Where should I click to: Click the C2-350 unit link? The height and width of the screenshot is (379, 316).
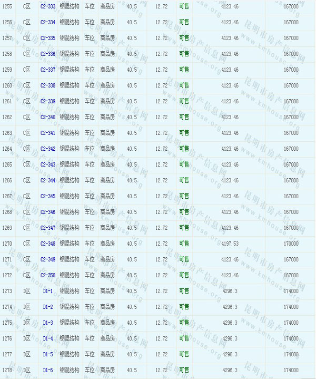(47, 275)
